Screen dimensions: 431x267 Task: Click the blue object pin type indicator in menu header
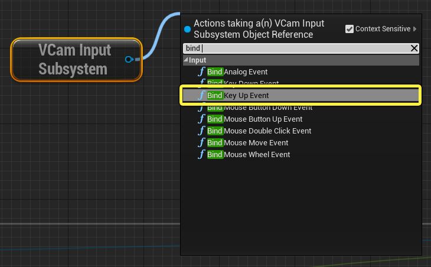[x=188, y=29]
